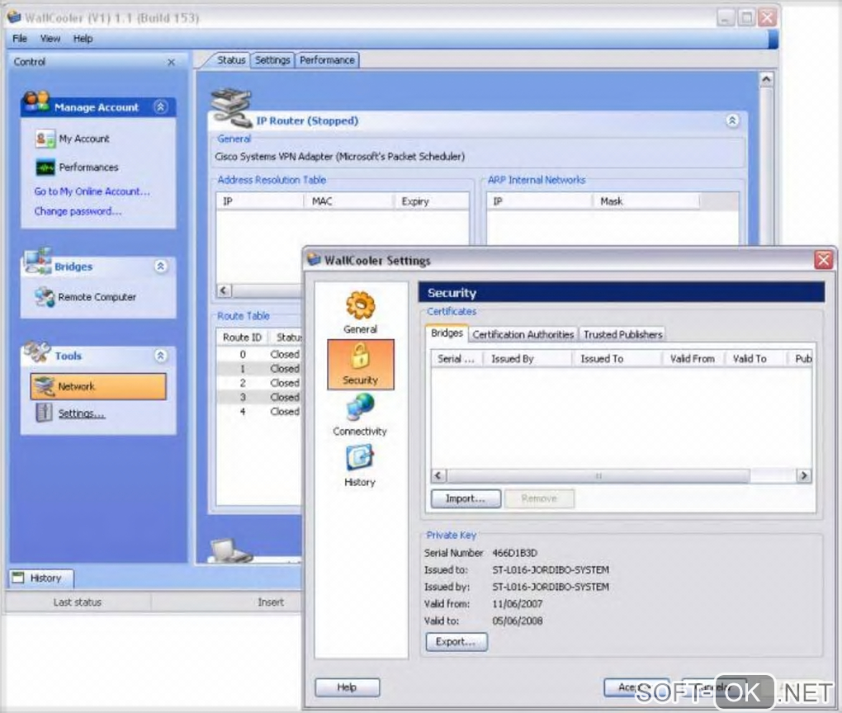Open the History tab at bottom

(x=40, y=578)
